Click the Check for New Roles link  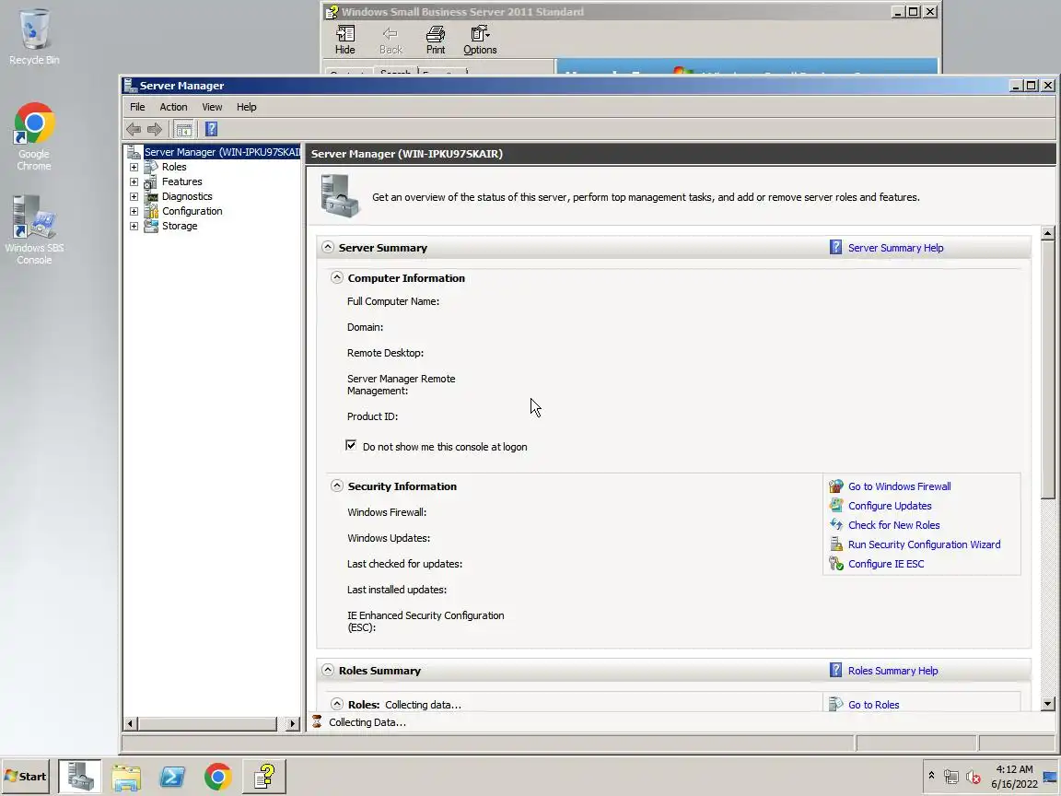(x=894, y=525)
